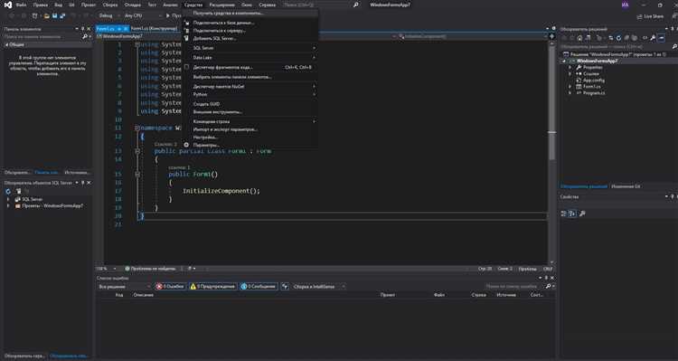Switch to the Изменения Git tab
678x361 pixels.
click(626, 186)
